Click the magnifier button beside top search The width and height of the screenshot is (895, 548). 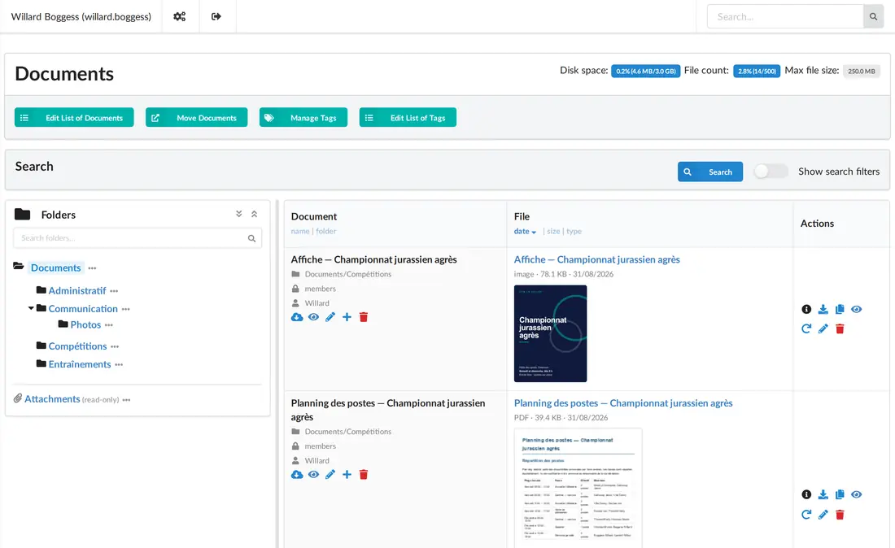point(873,16)
